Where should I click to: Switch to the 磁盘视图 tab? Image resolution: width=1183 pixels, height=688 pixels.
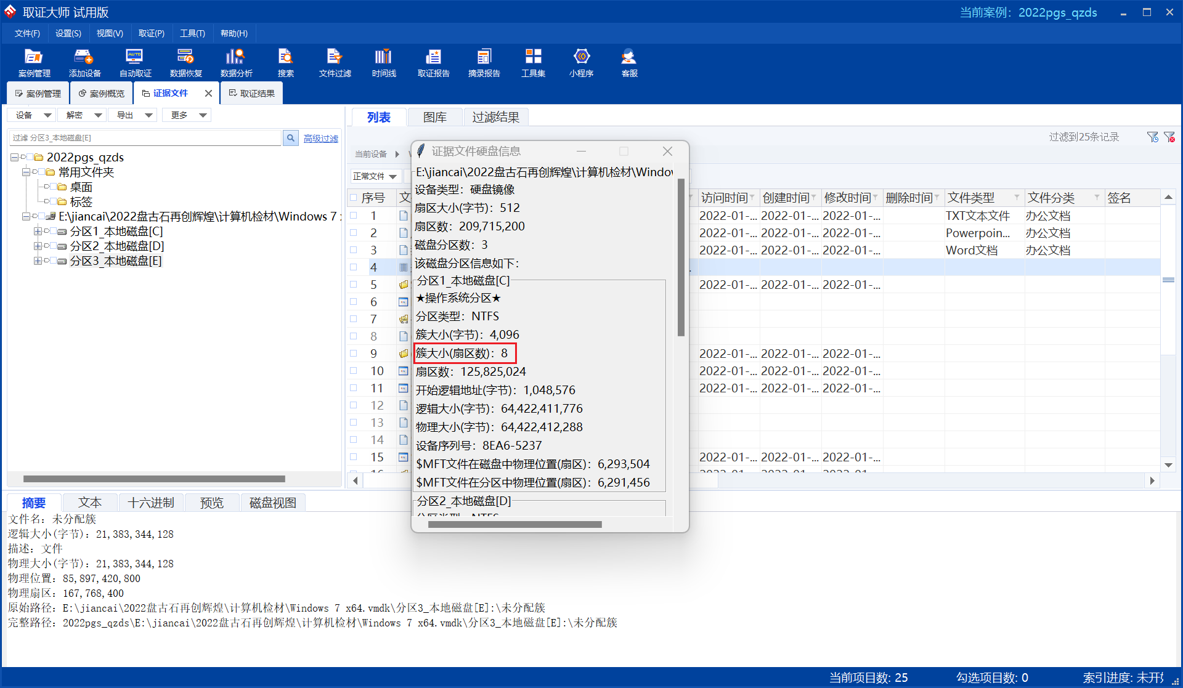(273, 503)
